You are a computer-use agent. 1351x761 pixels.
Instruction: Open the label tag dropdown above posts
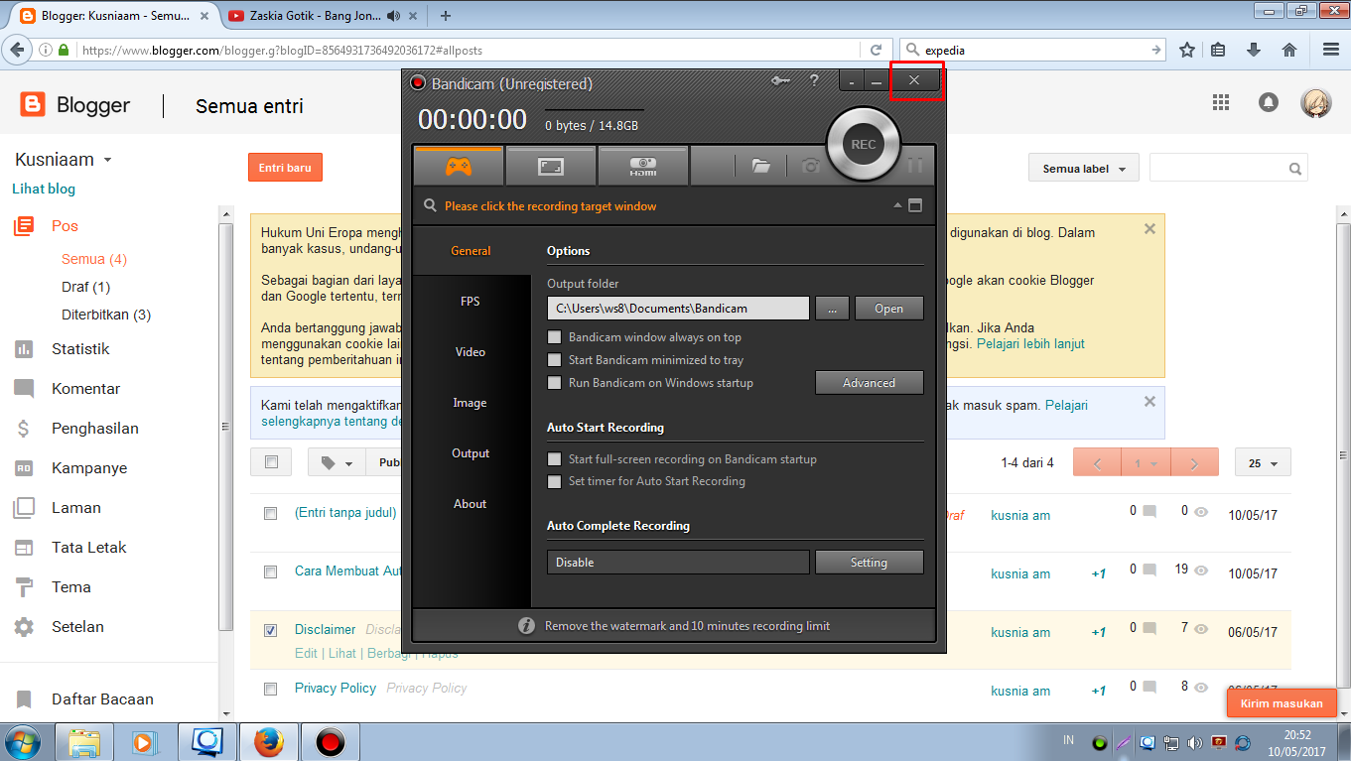click(x=337, y=462)
